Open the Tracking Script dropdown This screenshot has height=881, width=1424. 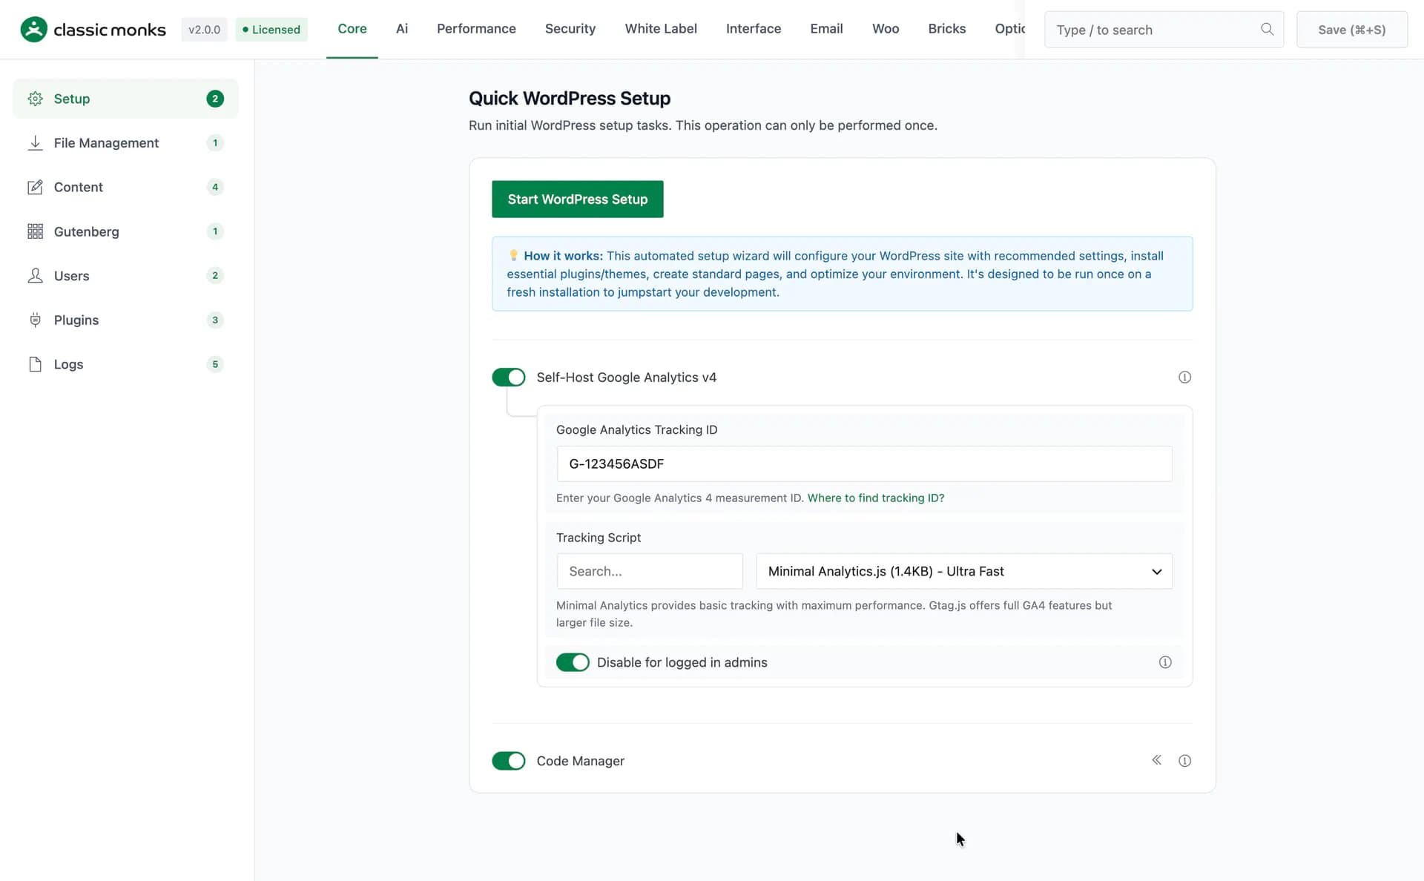[x=964, y=571]
